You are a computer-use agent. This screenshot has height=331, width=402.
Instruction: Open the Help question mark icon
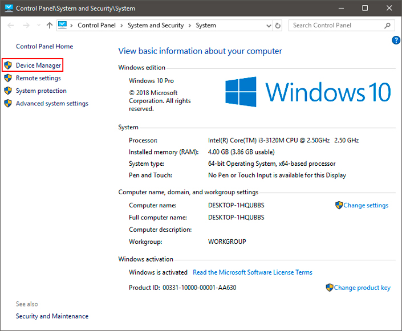point(396,40)
